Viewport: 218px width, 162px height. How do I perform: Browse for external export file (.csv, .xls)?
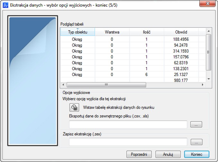coord(196,124)
